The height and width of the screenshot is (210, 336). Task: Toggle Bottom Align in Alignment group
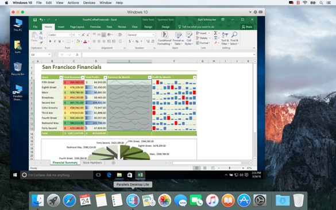click(x=104, y=34)
